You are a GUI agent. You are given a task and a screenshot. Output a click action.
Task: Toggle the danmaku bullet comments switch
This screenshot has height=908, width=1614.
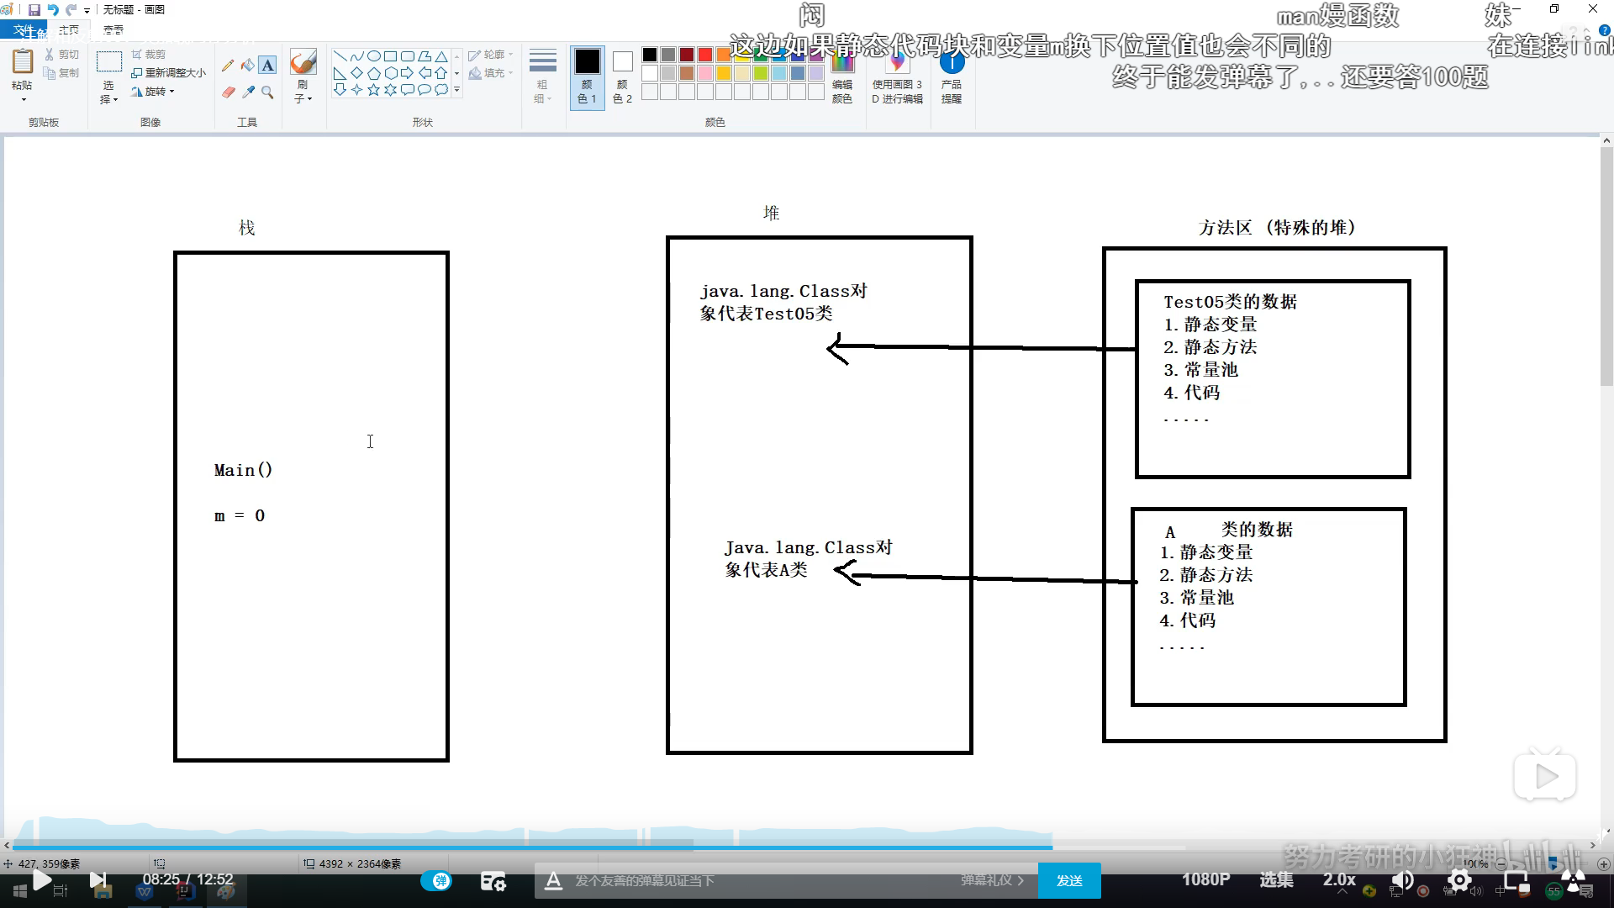[x=436, y=880]
